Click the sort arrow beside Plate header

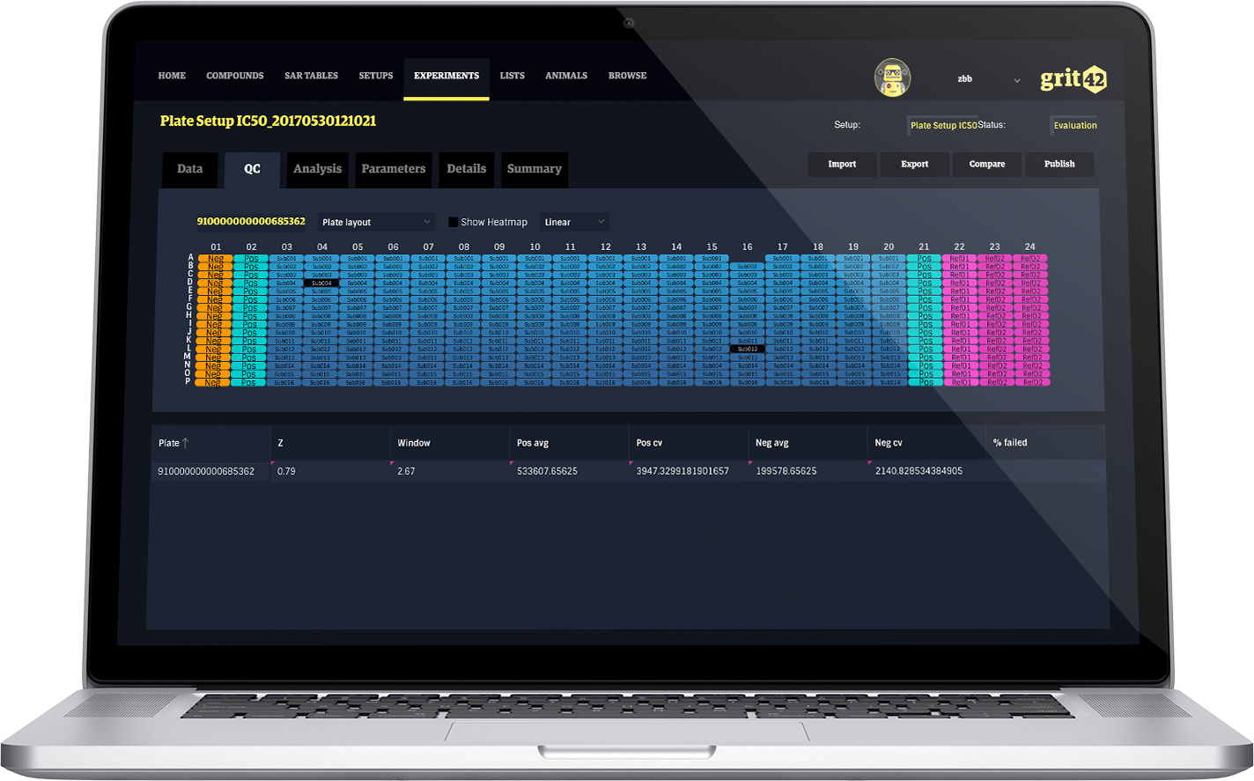[x=186, y=443]
